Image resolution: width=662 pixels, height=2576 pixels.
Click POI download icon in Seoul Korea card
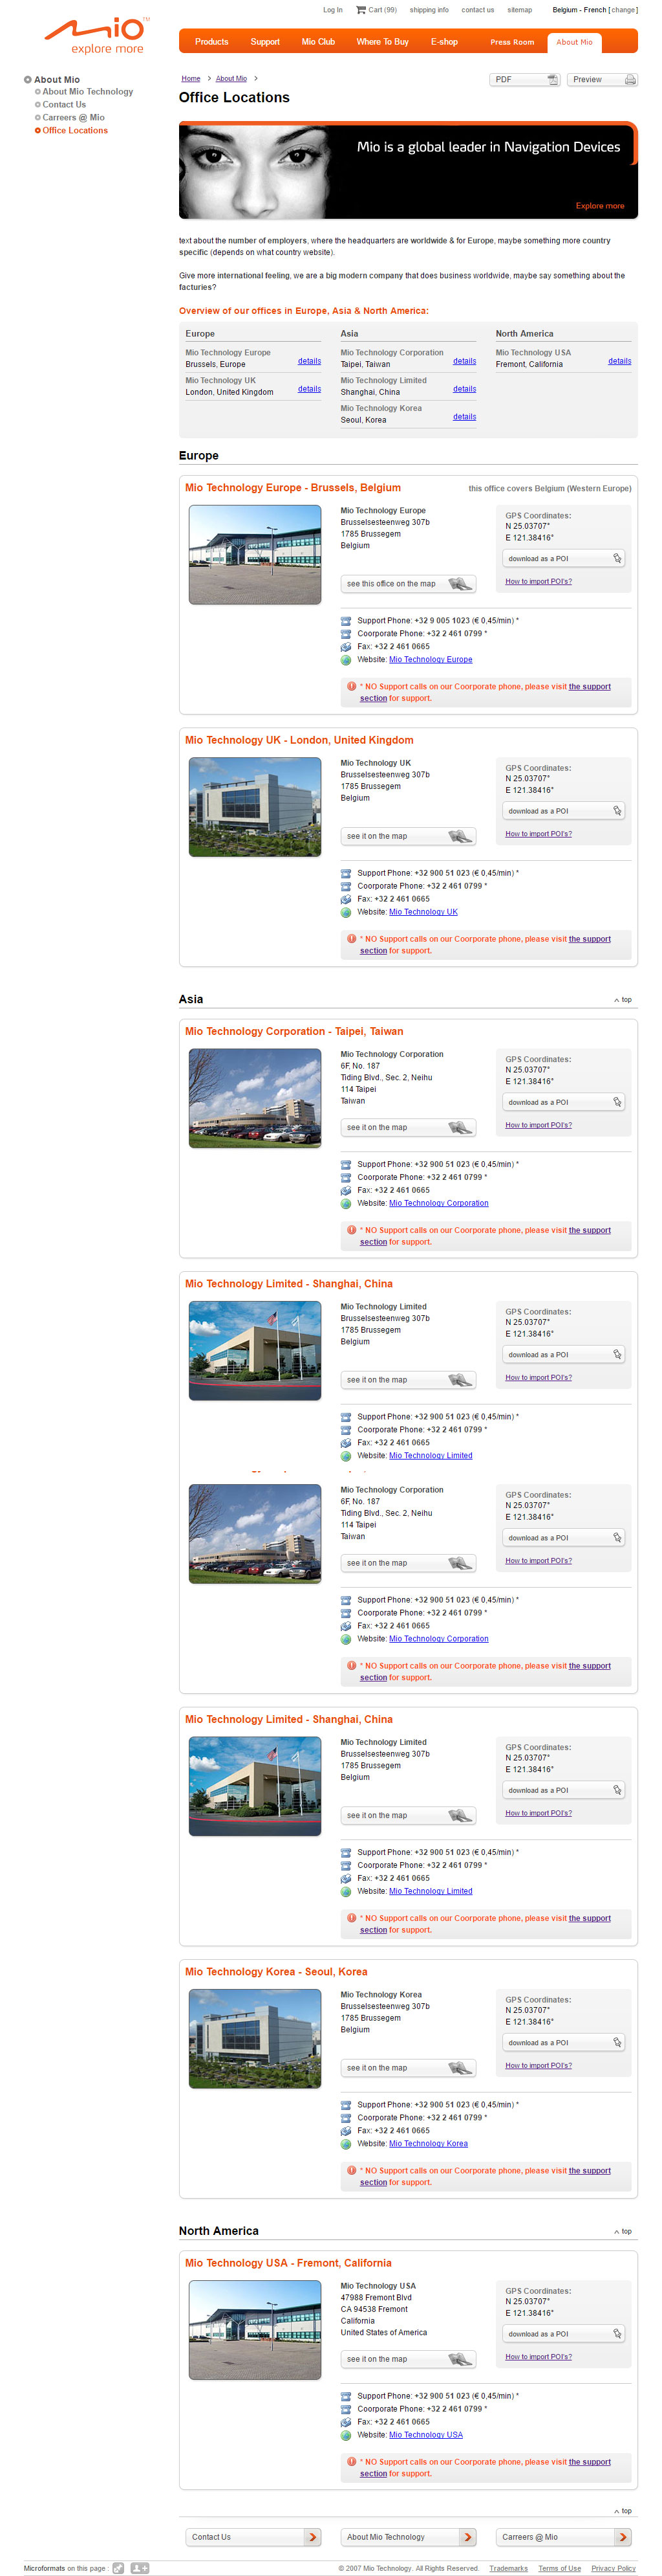617,2042
